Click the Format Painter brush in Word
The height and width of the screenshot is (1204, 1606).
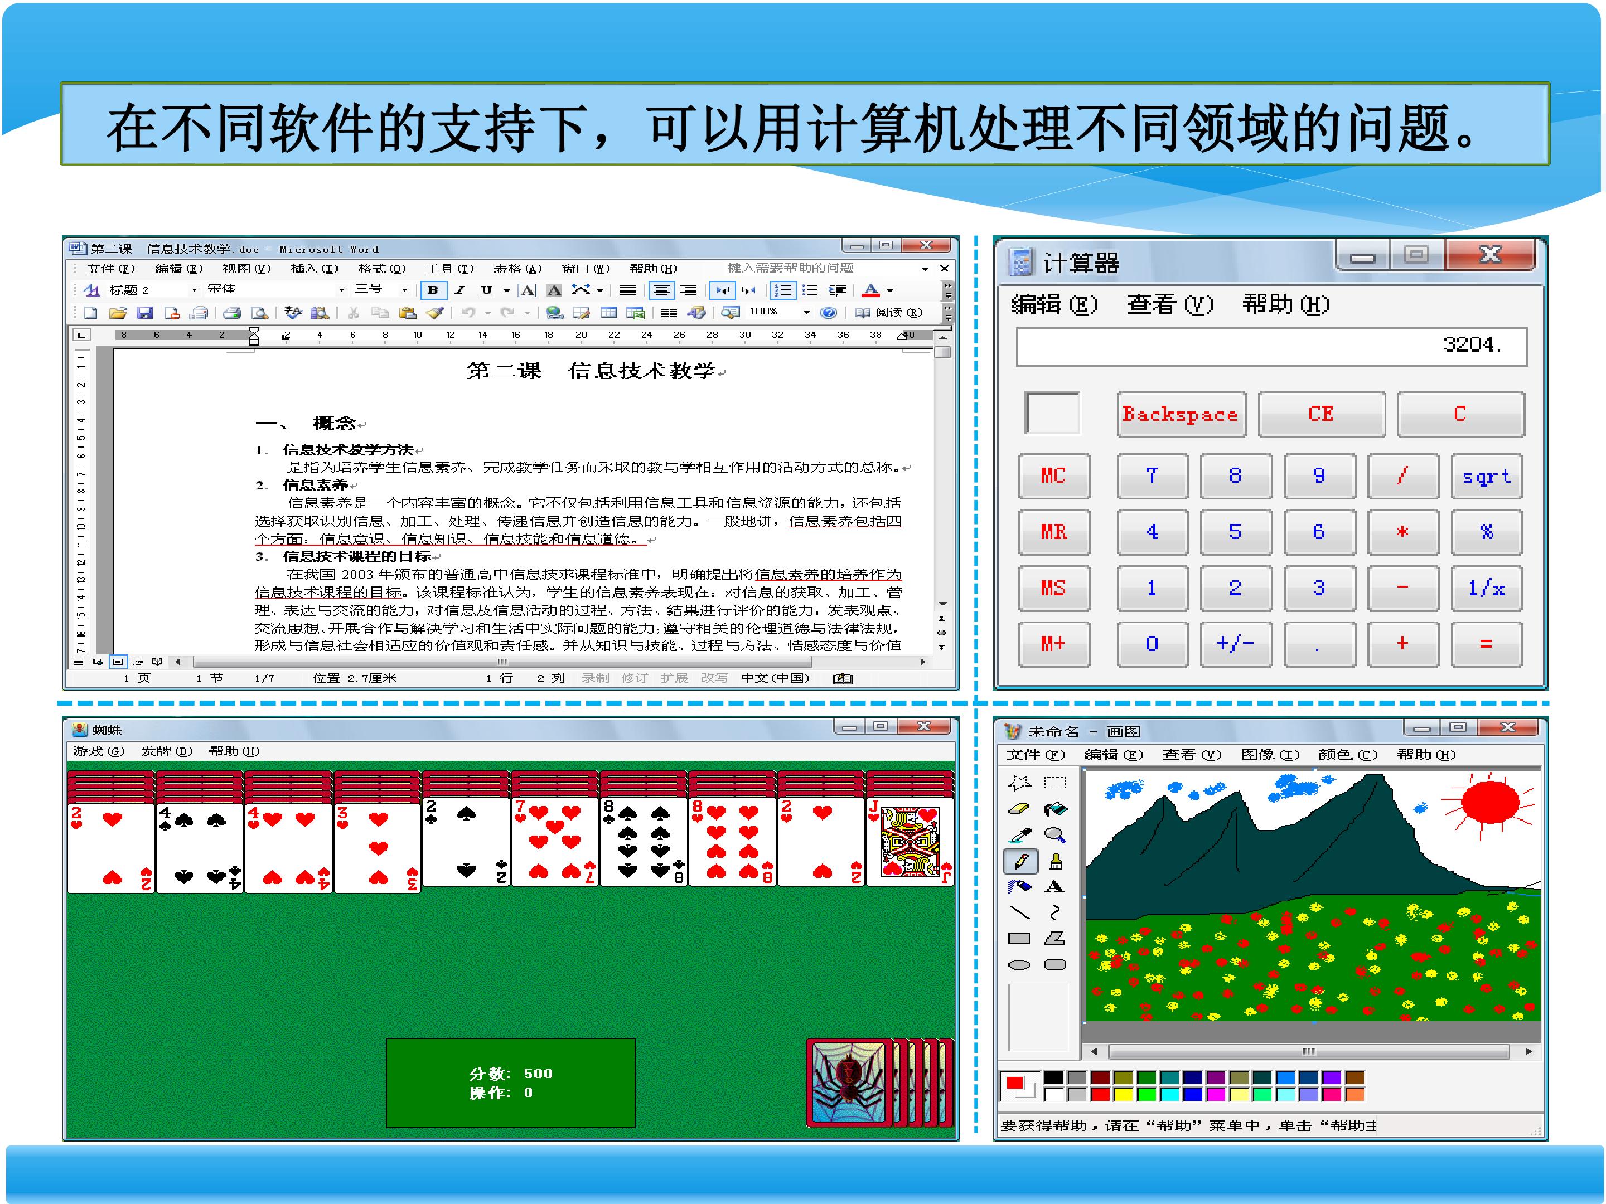tap(435, 313)
